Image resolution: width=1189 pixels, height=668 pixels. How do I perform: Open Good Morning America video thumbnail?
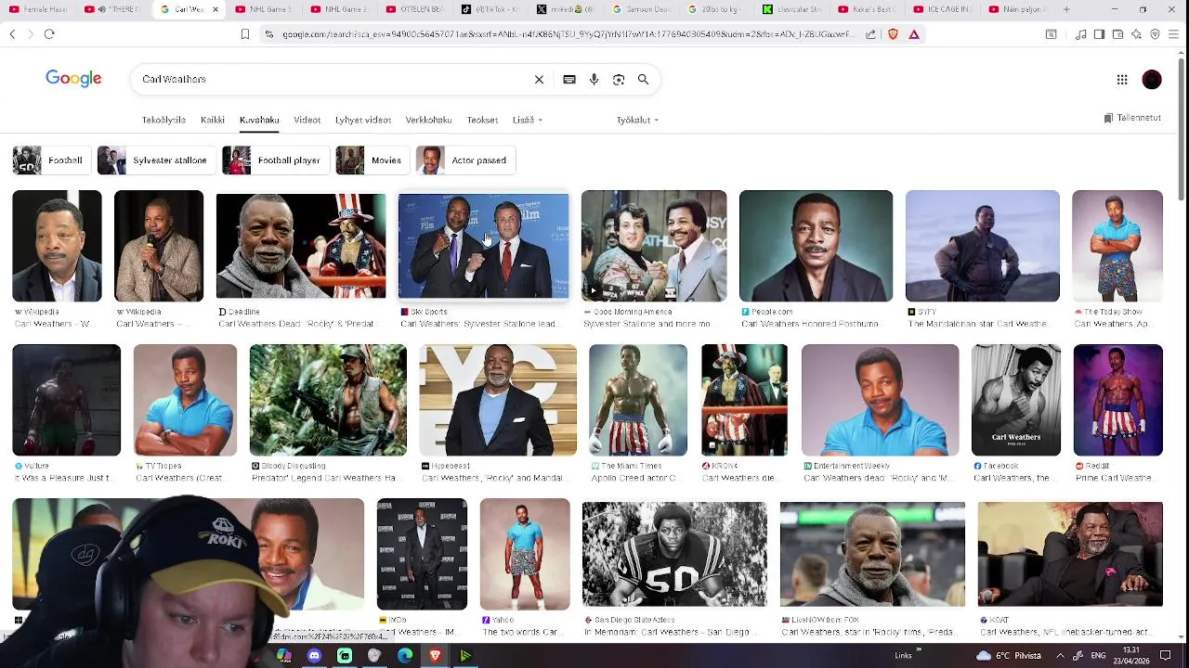(654, 246)
